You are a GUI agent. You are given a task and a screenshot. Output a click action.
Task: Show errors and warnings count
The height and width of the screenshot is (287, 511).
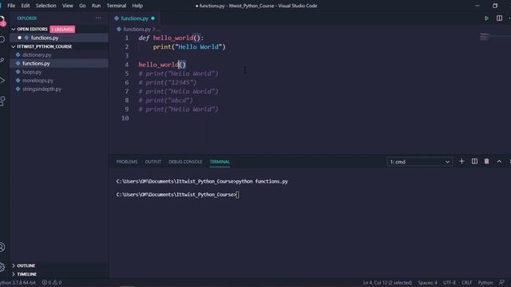click(x=52, y=282)
